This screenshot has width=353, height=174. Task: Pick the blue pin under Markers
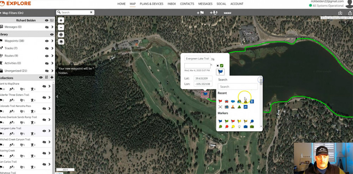click(252, 121)
